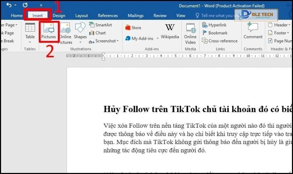293x174 pixels.
Task: Expand the My Add-ins dropdown
Action: [157, 39]
